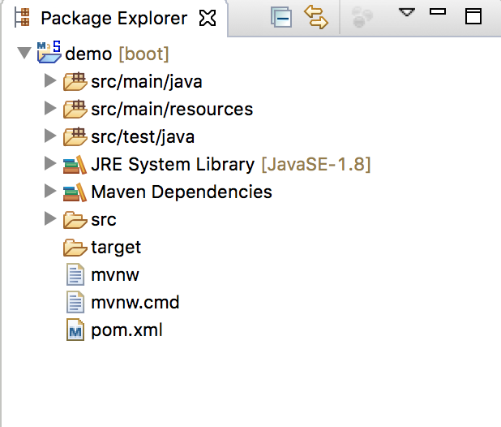501x427 pixels.
Task: Select the Package Explorer tab
Action: 113,18
